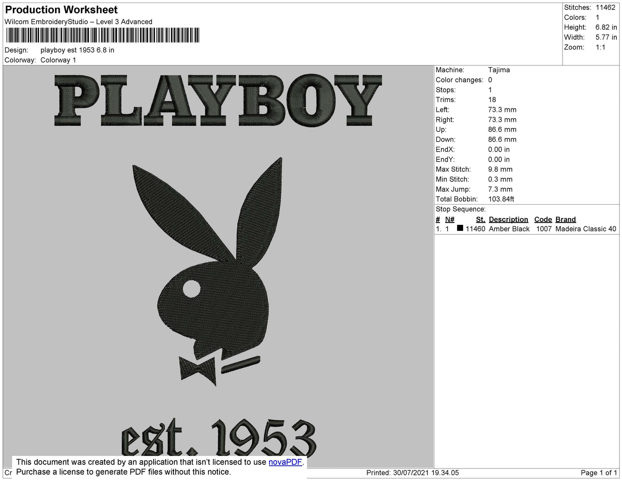
Task: Click the zoom value '1:1'
Action: (600, 47)
